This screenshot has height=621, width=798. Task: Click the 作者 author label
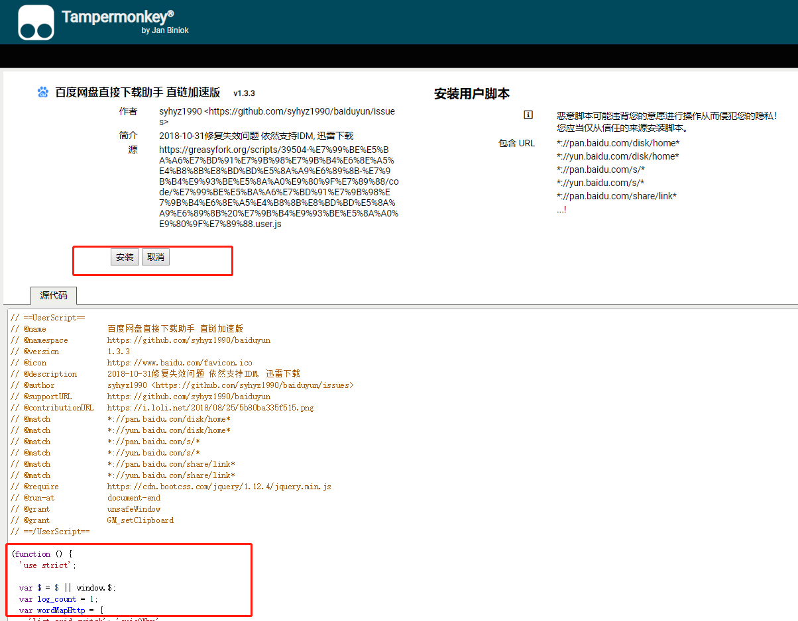coord(129,111)
